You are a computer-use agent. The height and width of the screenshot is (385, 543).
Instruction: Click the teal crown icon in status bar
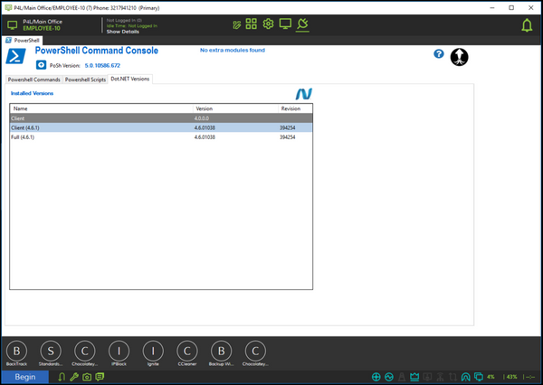click(414, 377)
